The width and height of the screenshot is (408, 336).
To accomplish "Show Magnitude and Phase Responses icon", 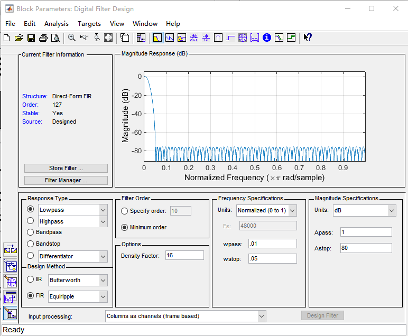I will point(182,38).
